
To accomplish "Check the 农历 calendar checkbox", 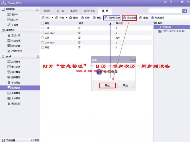I will pyautogui.click(x=42, y=38).
